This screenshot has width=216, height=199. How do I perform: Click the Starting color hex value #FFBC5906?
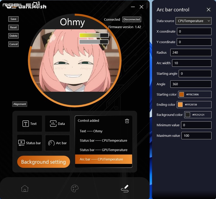pos(192,94)
